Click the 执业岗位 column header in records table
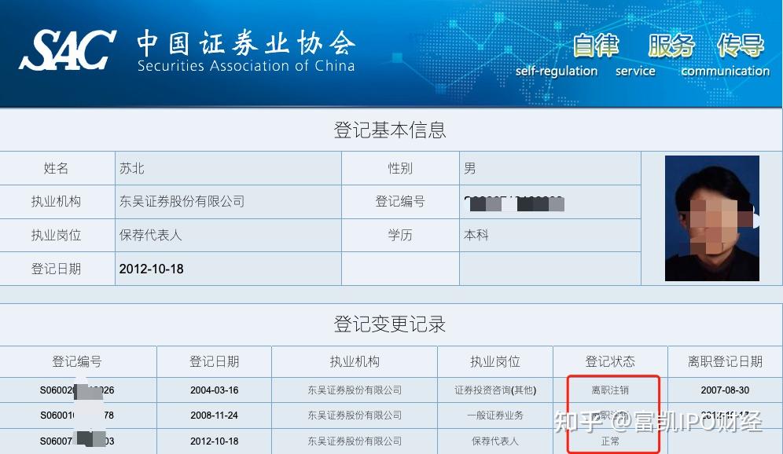The width and height of the screenshot is (783, 454). [x=494, y=361]
